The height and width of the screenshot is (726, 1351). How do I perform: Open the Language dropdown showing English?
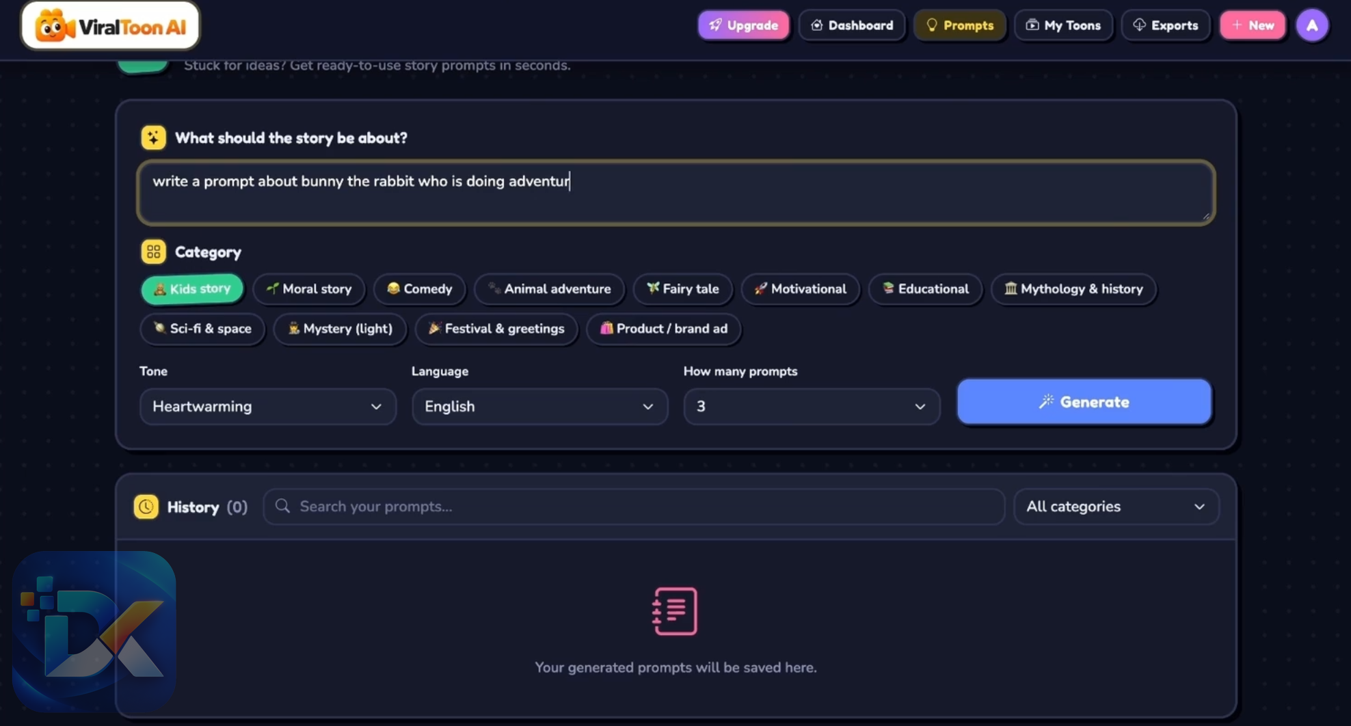coord(539,406)
